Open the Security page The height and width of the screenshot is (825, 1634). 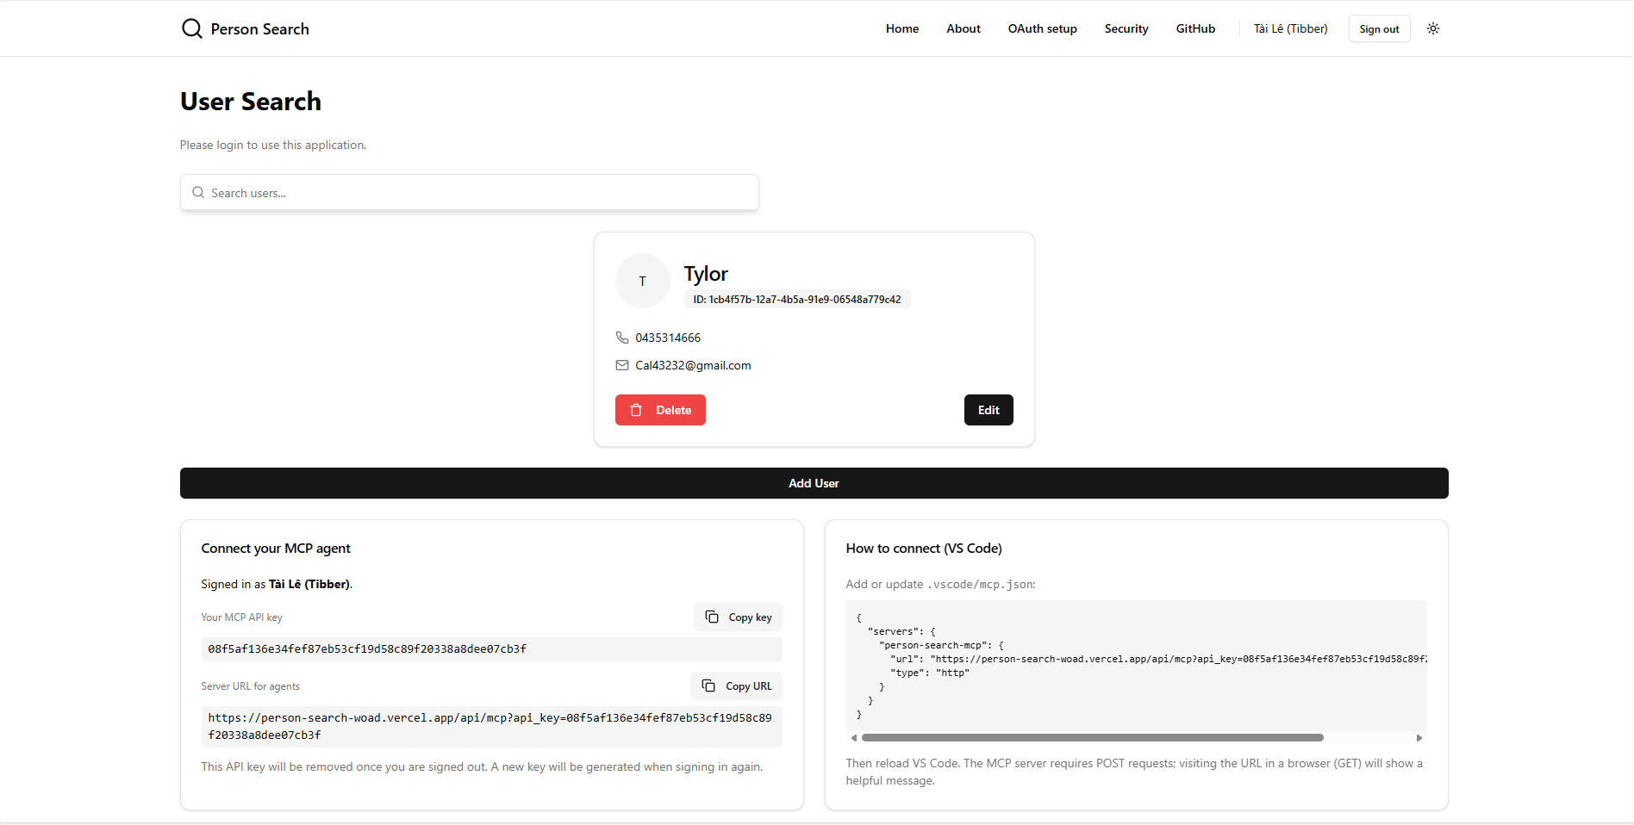1126,28
